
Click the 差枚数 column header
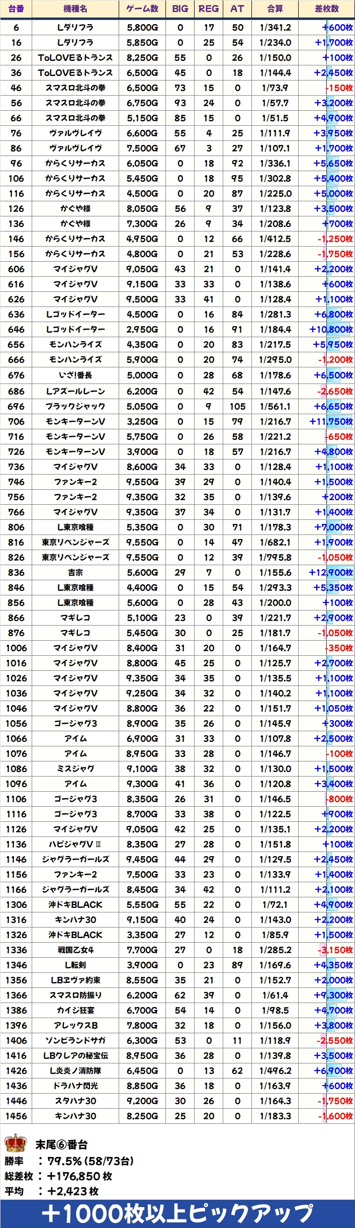pyautogui.click(x=327, y=9)
